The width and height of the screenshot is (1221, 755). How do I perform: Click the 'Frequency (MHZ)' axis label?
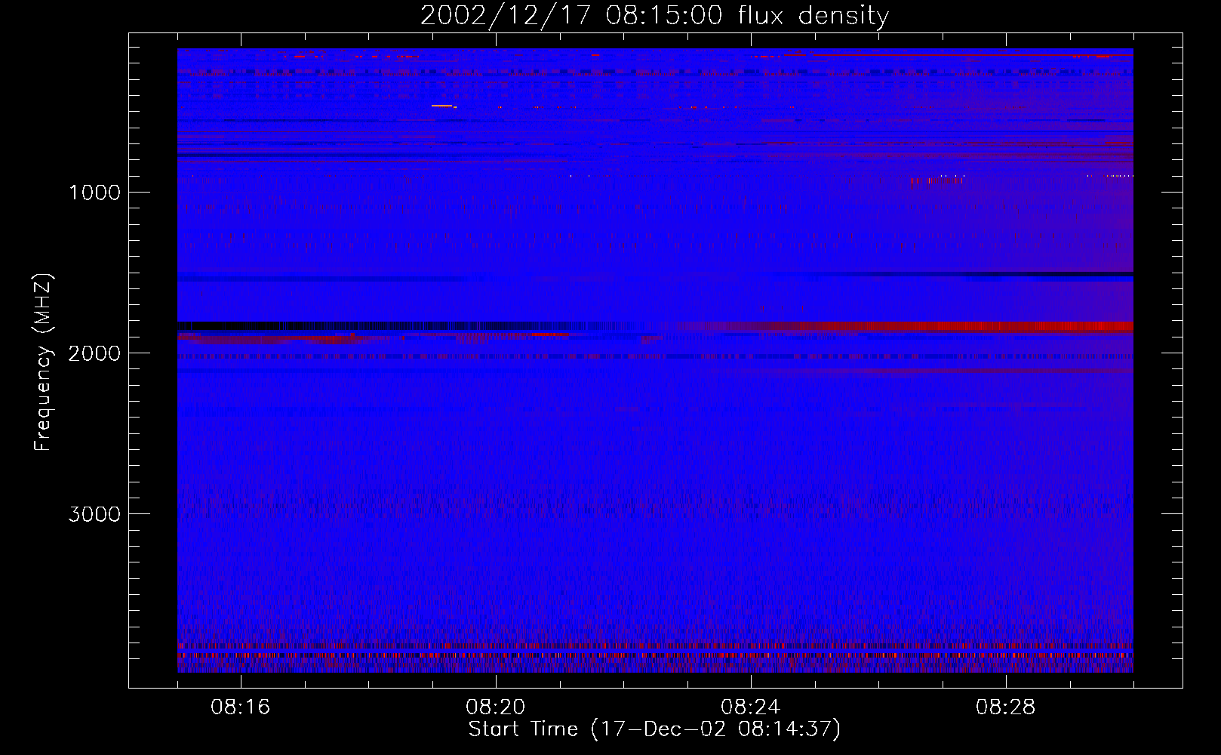point(44,362)
